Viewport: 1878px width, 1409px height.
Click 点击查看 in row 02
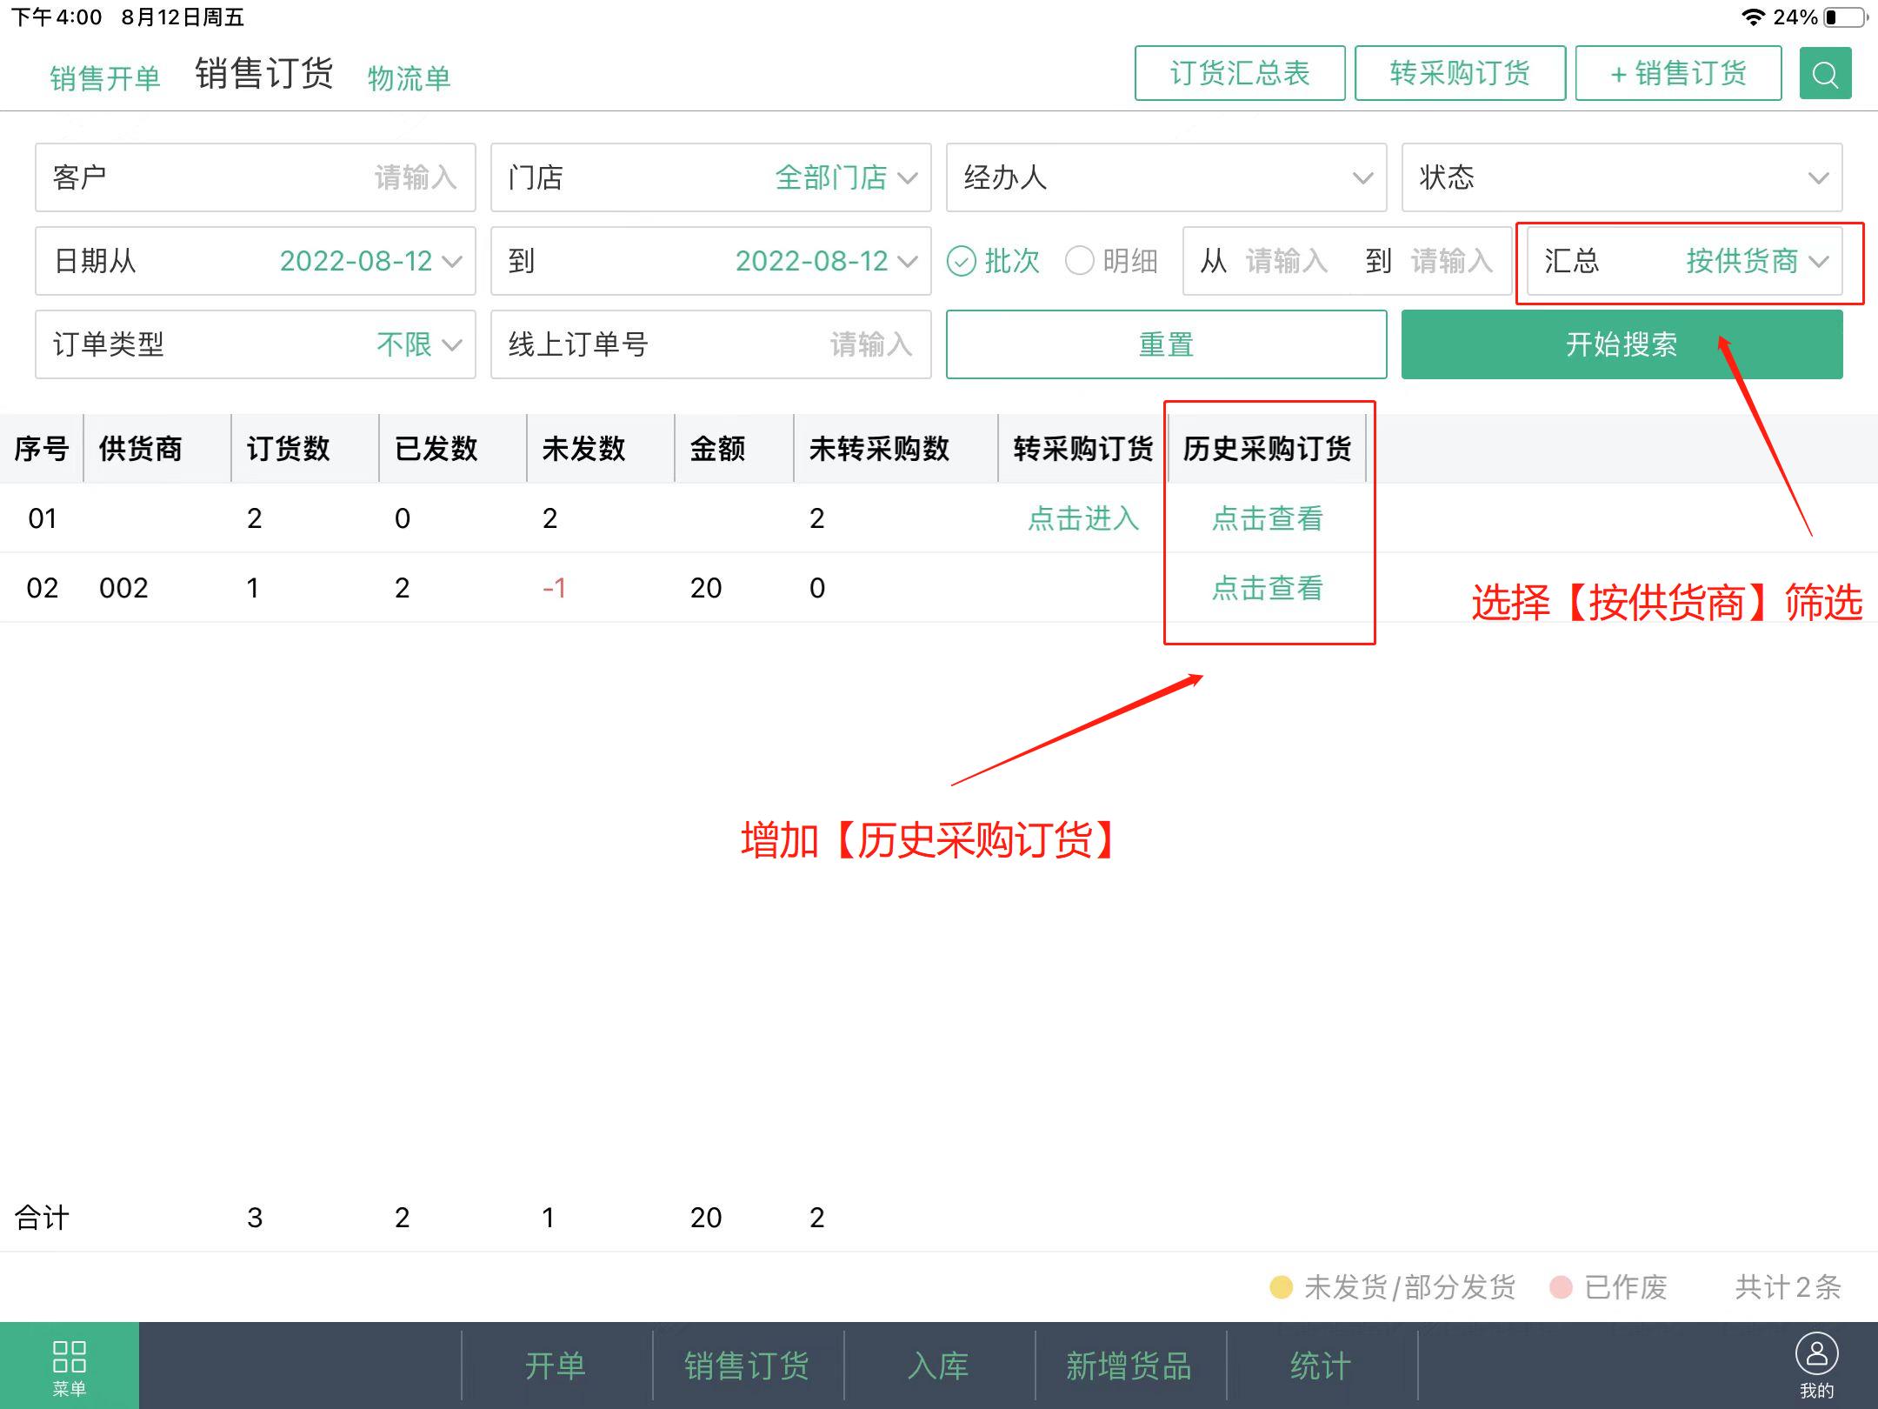tap(1268, 588)
